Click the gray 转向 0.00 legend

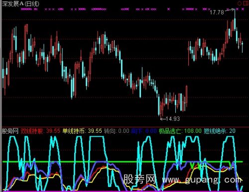(x=117, y=131)
